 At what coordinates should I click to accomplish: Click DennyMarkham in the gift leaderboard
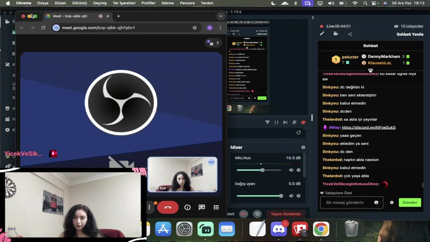384,56
